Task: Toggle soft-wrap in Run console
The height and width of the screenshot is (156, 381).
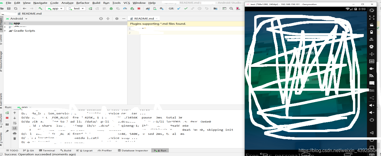Action: [x=15, y=123]
